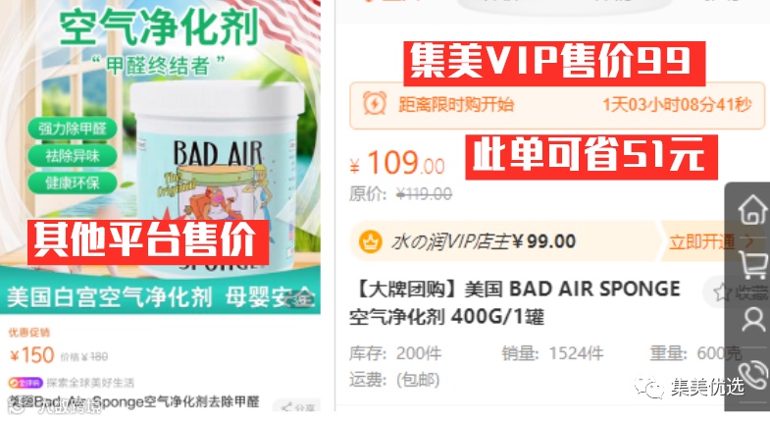Open the 距离限时购开始 countdown banner

(x=557, y=105)
